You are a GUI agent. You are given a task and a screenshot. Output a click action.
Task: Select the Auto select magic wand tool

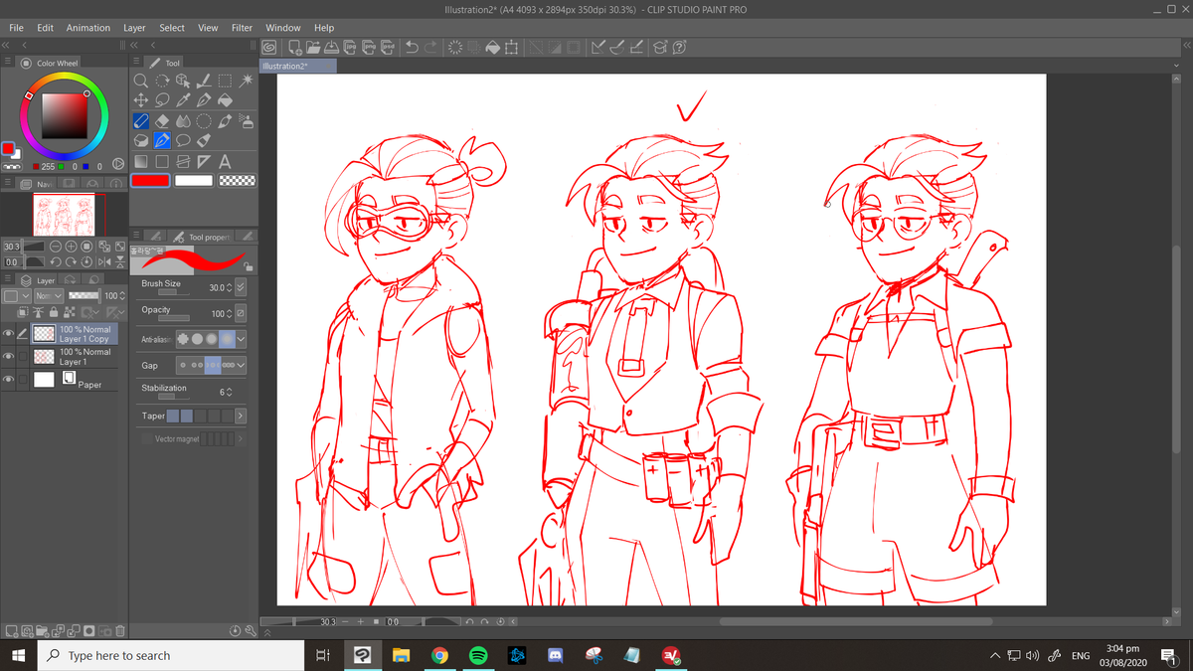point(246,81)
